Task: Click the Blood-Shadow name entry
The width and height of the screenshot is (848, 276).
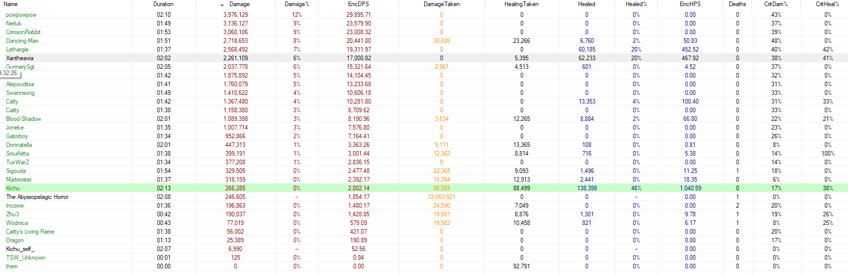Action: (24, 119)
